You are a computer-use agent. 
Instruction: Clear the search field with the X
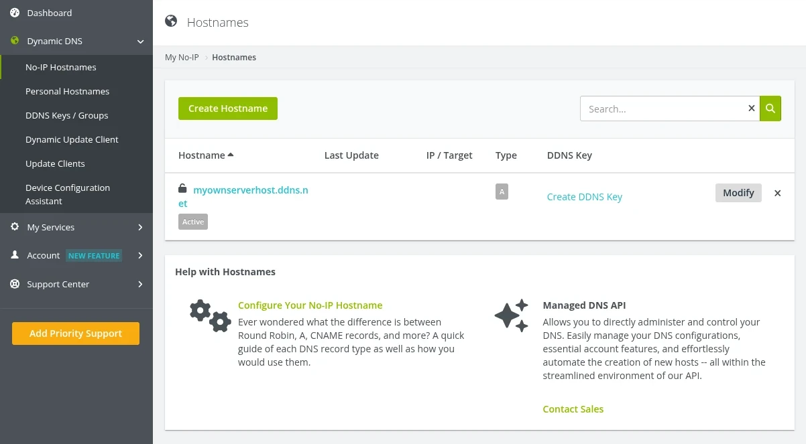tap(751, 108)
